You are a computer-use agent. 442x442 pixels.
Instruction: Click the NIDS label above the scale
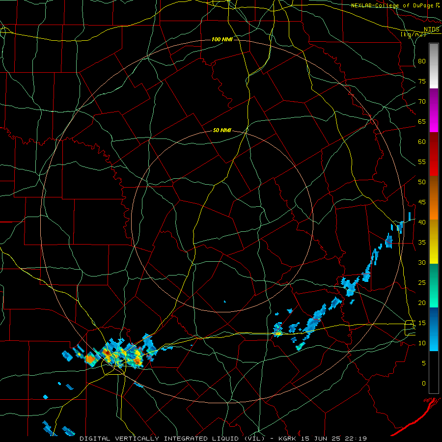point(431,29)
